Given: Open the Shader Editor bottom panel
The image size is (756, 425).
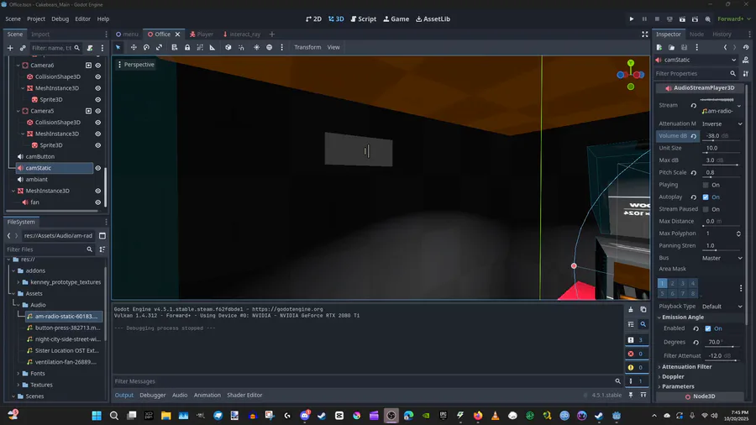Looking at the screenshot, I should pyautogui.click(x=244, y=395).
